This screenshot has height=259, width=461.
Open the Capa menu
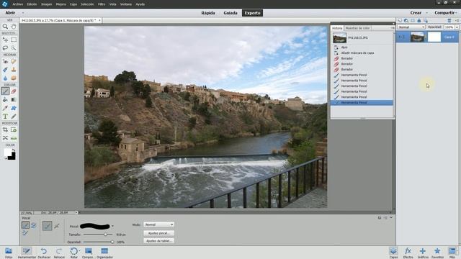point(73,4)
